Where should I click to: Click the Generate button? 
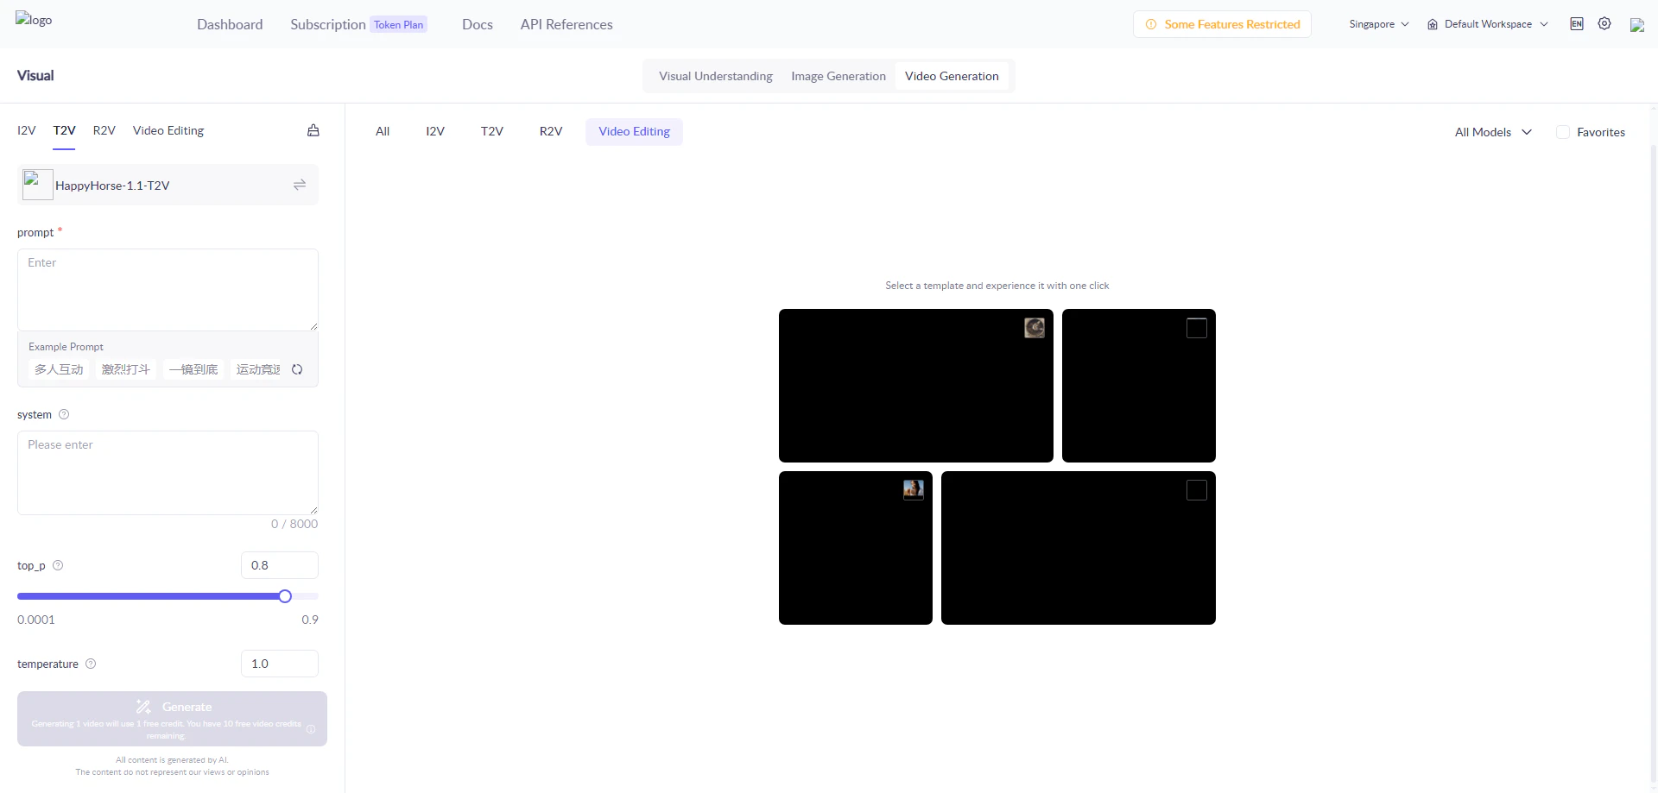(172, 719)
